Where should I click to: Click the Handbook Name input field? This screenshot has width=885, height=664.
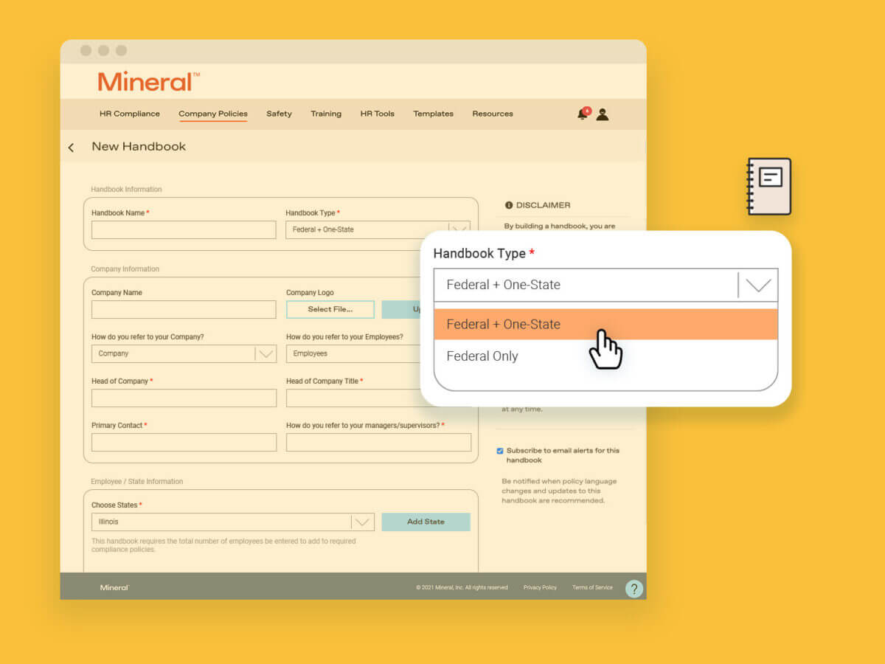coord(183,229)
